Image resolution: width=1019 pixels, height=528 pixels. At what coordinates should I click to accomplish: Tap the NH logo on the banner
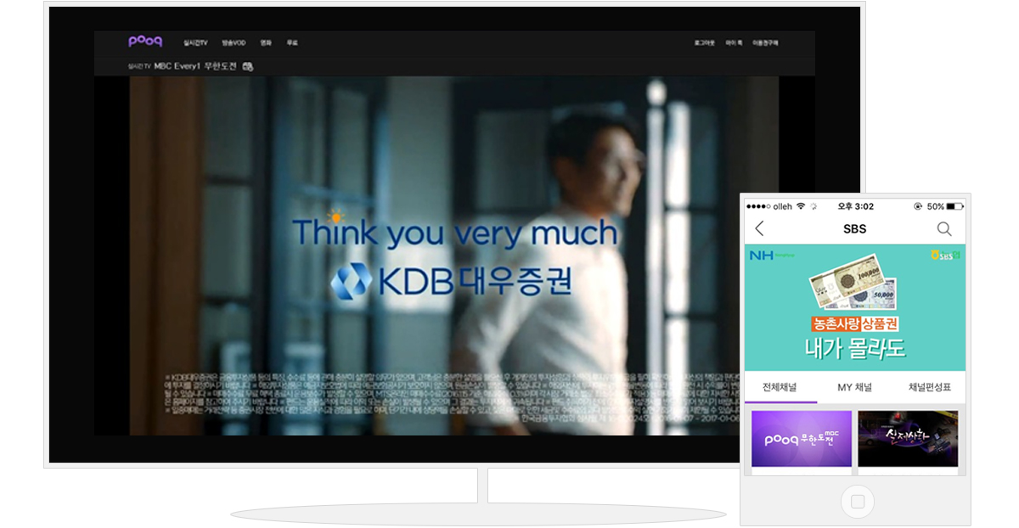click(762, 255)
